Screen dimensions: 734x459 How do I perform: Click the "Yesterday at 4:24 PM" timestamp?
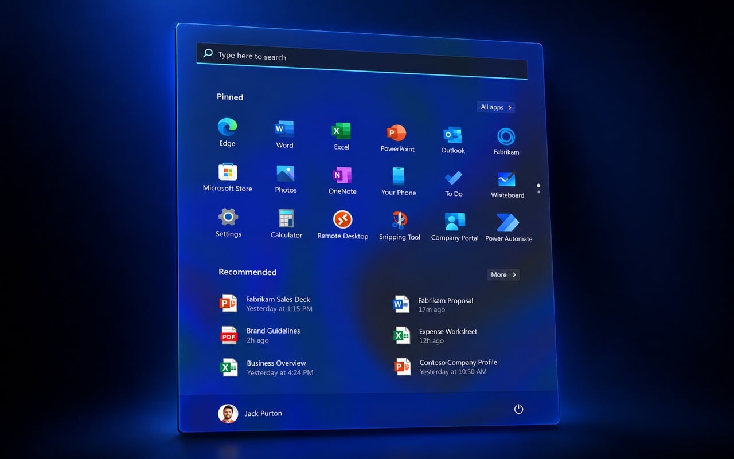coord(280,372)
